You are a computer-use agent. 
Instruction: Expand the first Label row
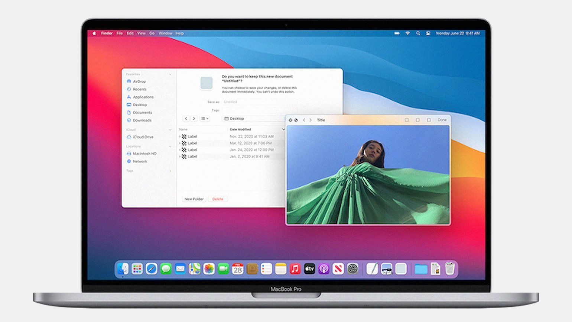point(180,137)
